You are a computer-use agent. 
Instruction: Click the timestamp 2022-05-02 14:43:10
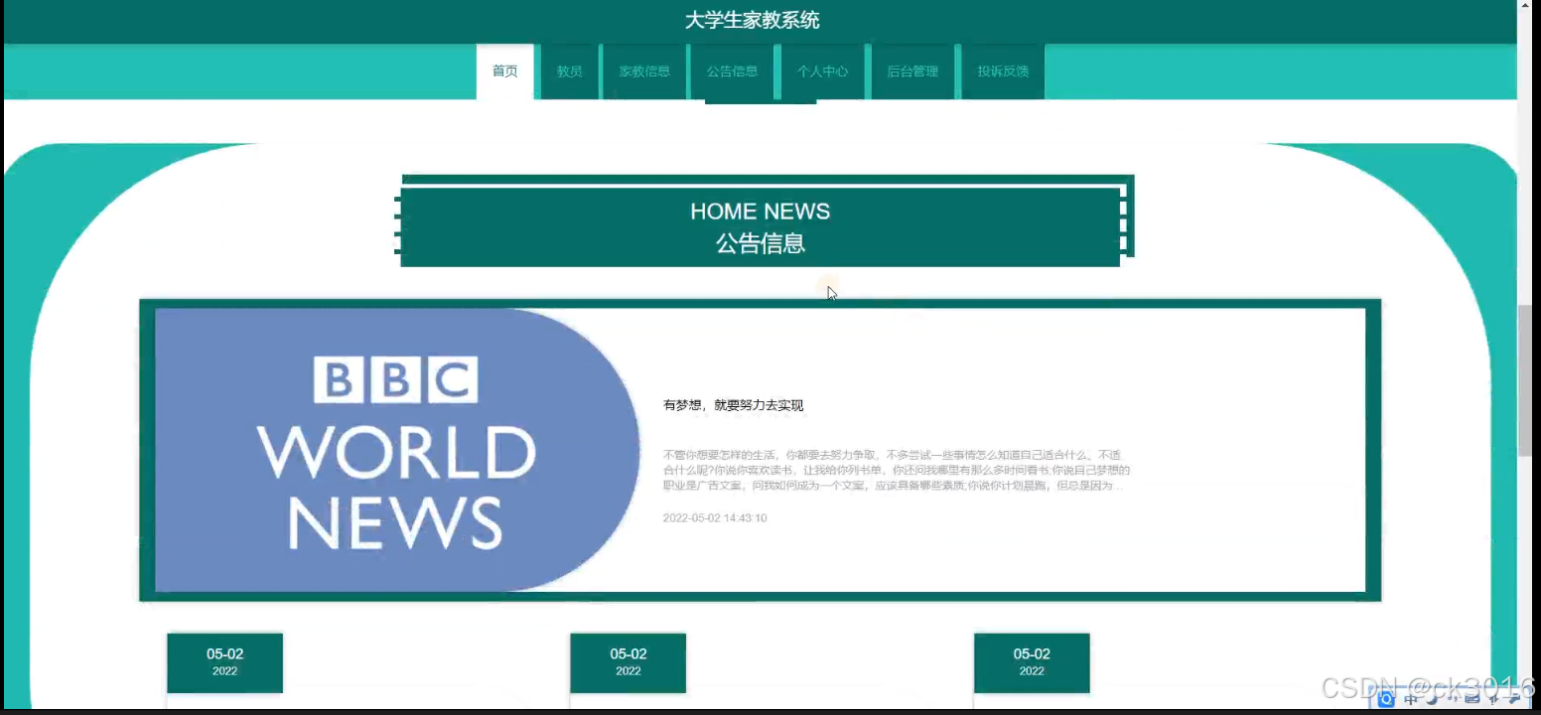715,518
